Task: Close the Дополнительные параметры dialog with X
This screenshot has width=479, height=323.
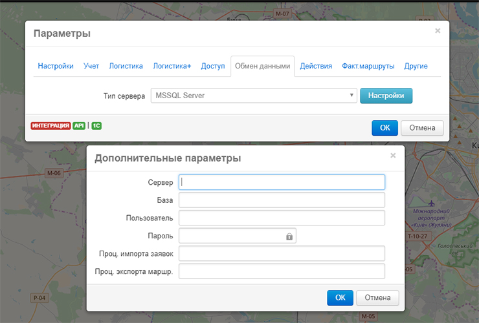Action: [x=393, y=156]
